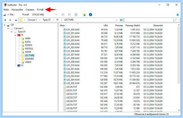Select the VIDEO folder in tree
Viewport: 183px width, 118px height.
[28, 62]
